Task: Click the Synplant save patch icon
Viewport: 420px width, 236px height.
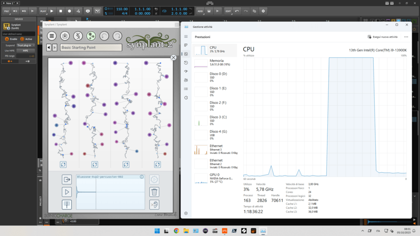Action: (65, 36)
